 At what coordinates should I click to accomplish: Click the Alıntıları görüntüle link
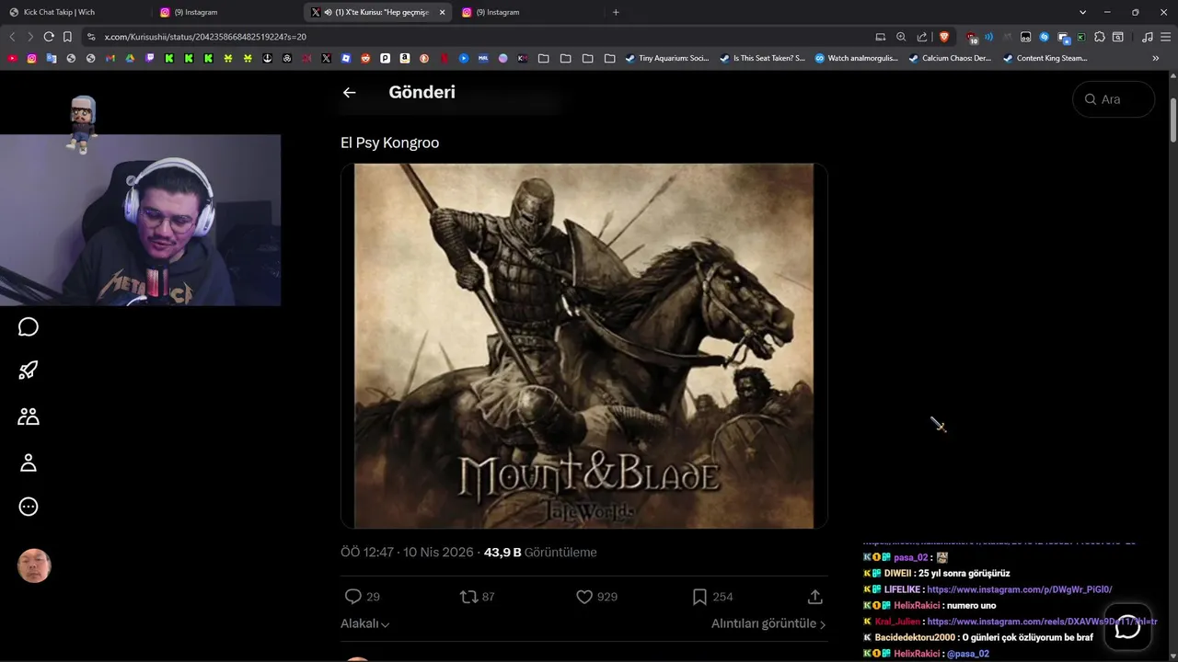coord(768,623)
